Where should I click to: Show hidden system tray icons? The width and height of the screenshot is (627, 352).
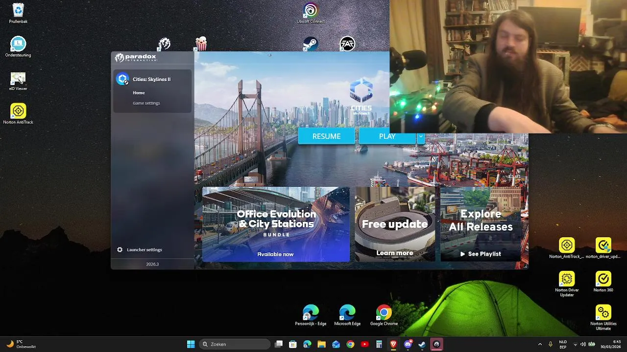pyautogui.click(x=540, y=344)
